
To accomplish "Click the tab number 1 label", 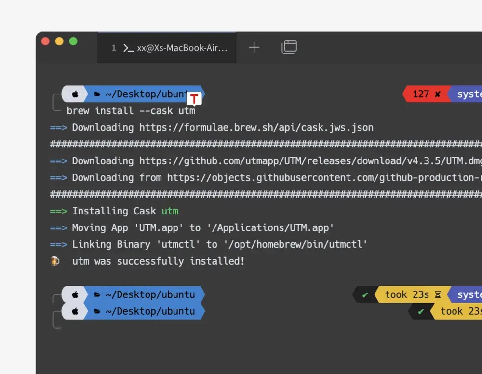I will 113,48.
